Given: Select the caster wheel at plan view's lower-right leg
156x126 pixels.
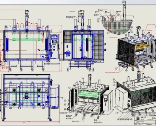Looking at the screenshot, I should point(50,119).
